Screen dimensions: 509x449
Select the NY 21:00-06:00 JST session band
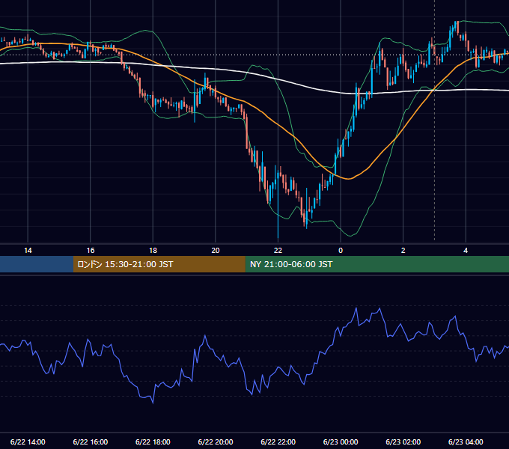377,264
